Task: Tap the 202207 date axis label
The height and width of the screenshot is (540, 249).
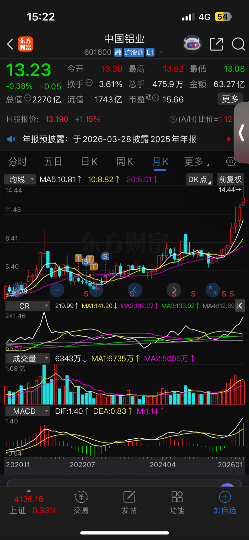Action: [82, 465]
